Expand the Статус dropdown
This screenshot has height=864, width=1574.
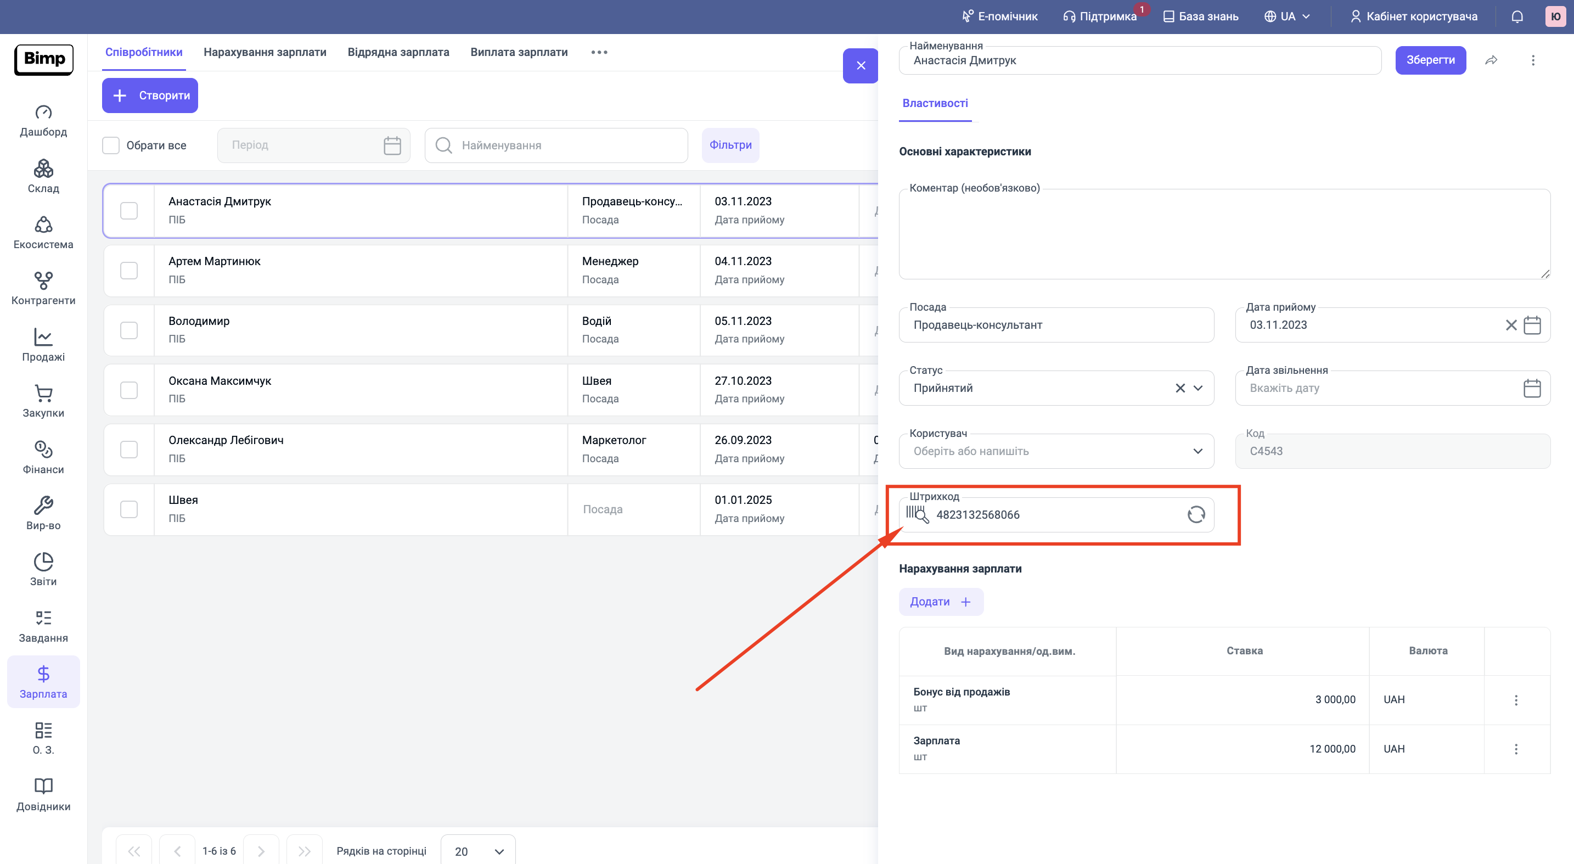pos(1198,388)
